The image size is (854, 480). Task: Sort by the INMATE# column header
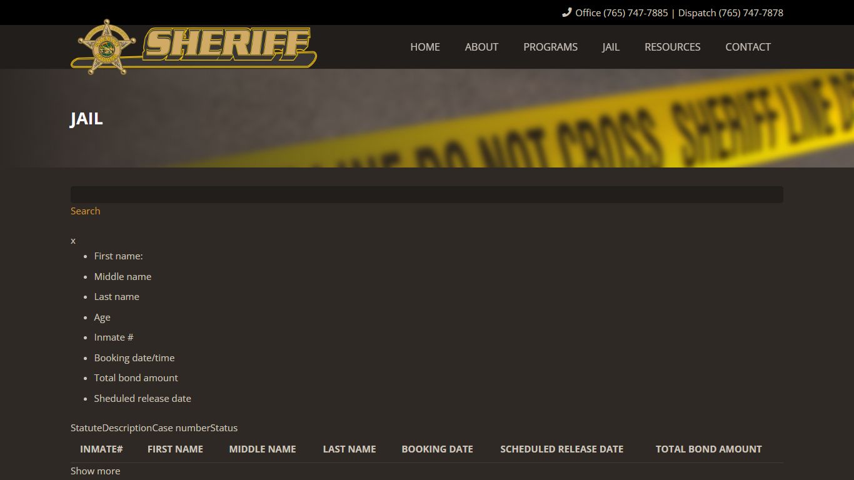pos(101,449)
